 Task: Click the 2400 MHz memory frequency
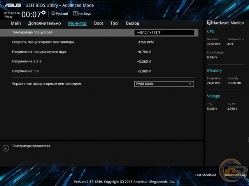(x=214, y=83)
